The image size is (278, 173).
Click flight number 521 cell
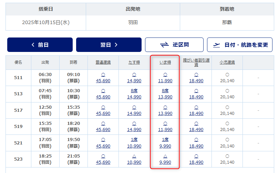[18, 143]
